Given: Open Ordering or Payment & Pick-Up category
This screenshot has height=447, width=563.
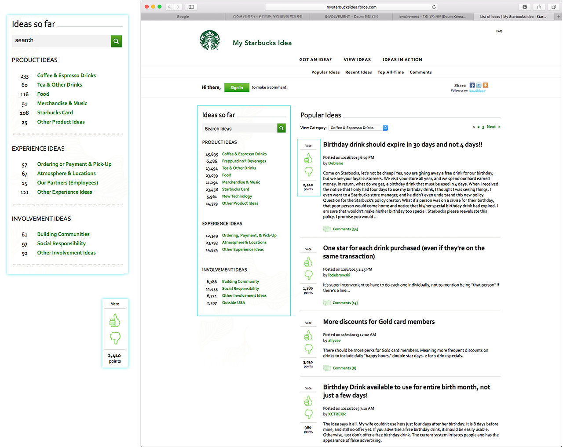Looking at the screenshot, I should [74, 164].
